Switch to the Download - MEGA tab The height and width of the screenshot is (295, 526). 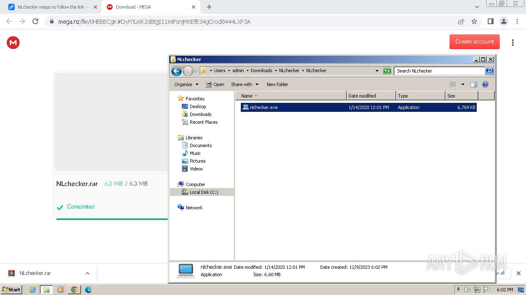coord(151,7)
